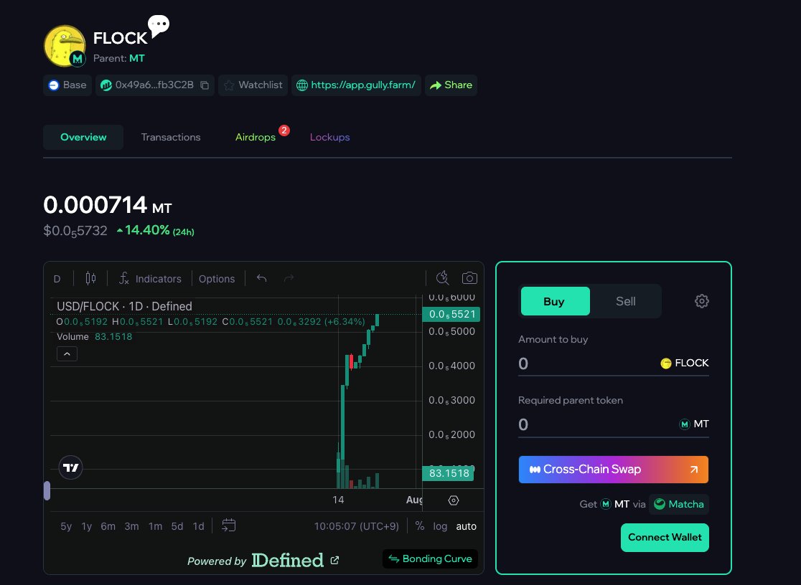Image resolution: width=801 pixels, height=585 pixels.
Task: Open the Airdrops tab
Action: coord(256,138)
